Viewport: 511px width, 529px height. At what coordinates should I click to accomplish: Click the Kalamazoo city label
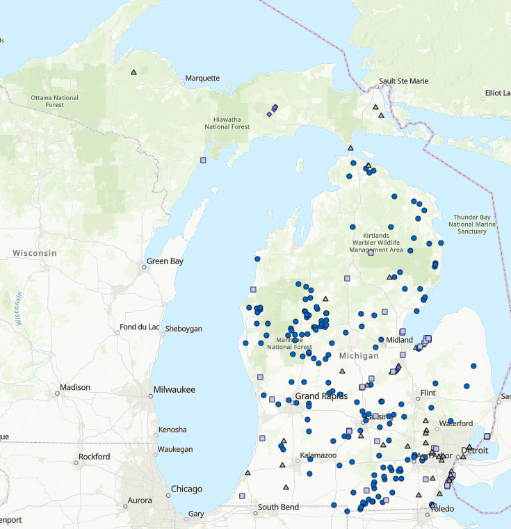click(318, 455)
